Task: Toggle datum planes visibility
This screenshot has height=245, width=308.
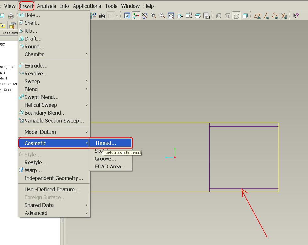Action: (x=257, y=16)
